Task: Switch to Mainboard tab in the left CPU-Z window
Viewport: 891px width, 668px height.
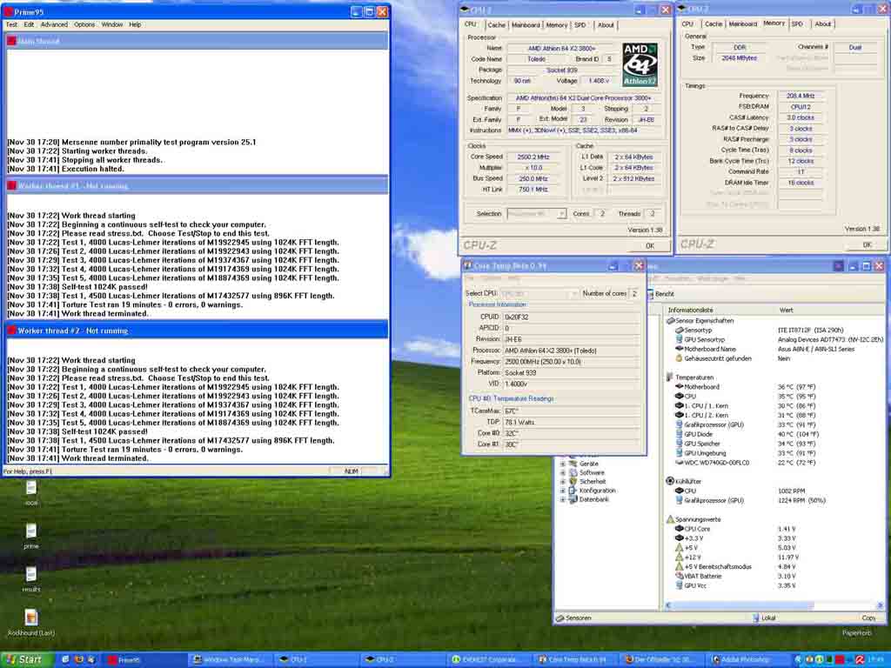Action: [526, 25]
